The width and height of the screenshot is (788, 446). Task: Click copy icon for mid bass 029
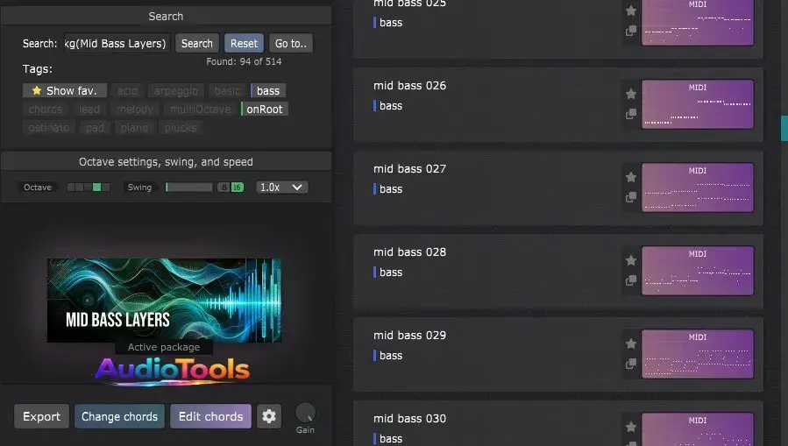pos(631,364)
